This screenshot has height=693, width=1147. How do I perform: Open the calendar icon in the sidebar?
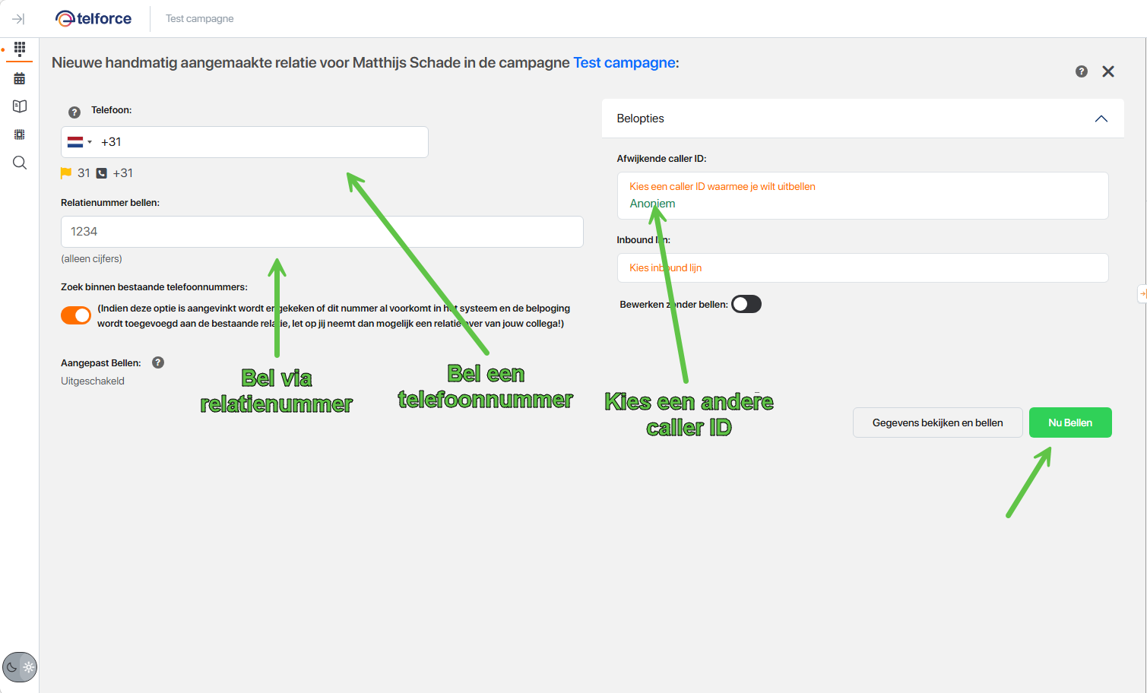point(19,78)
